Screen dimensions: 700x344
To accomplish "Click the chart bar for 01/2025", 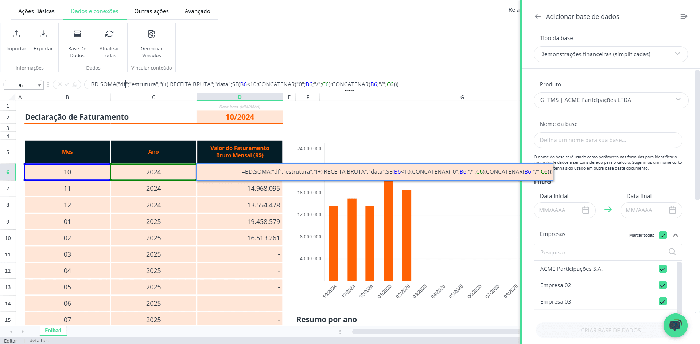I will (x=388, y=231).
